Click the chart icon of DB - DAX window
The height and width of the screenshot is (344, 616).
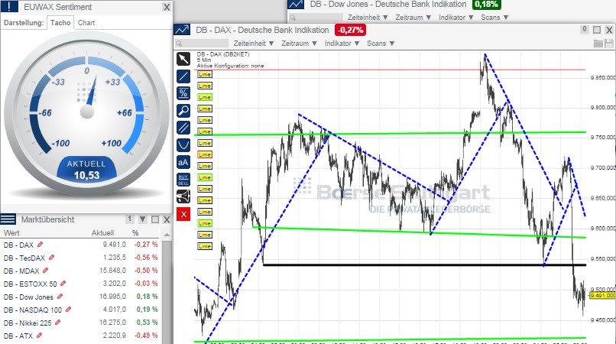pos(182,30)
